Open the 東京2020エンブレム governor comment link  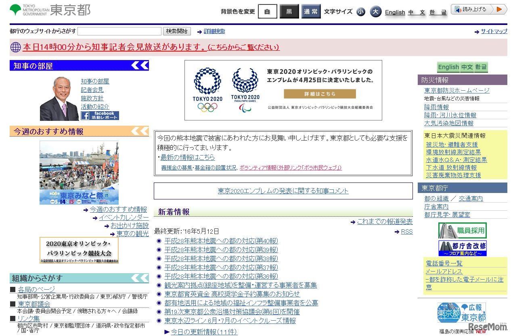pyautogui.click(x=283, y=191)
